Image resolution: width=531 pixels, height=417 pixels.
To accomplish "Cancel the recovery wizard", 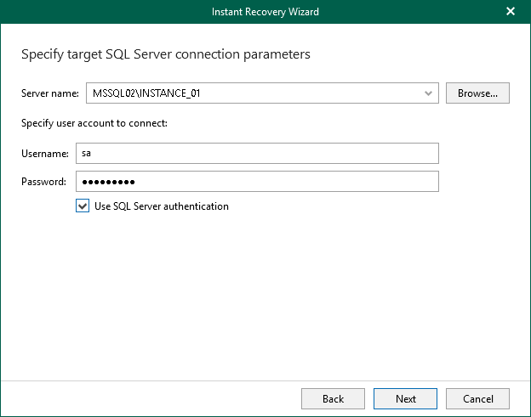I will [477, 398].
